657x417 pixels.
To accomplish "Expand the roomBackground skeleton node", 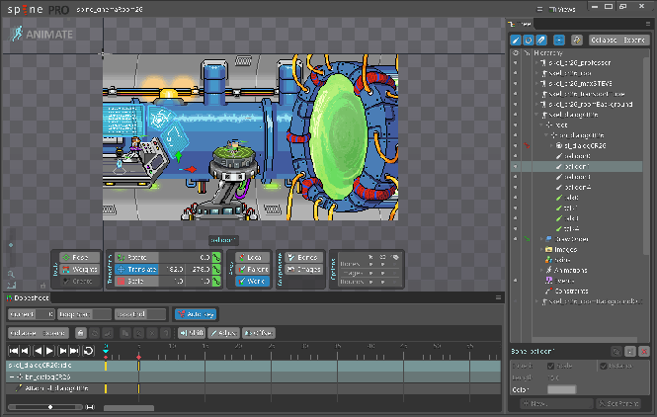I will click(x=536, y=105).
